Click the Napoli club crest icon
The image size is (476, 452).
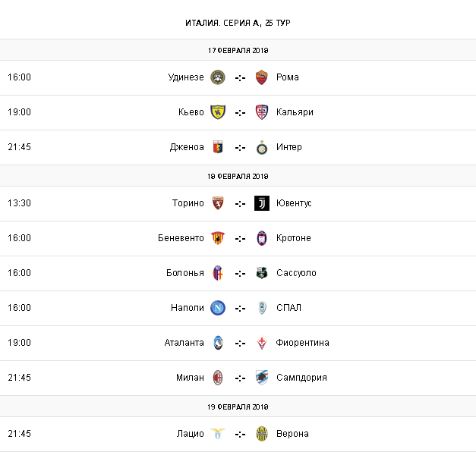pos(218,308)
